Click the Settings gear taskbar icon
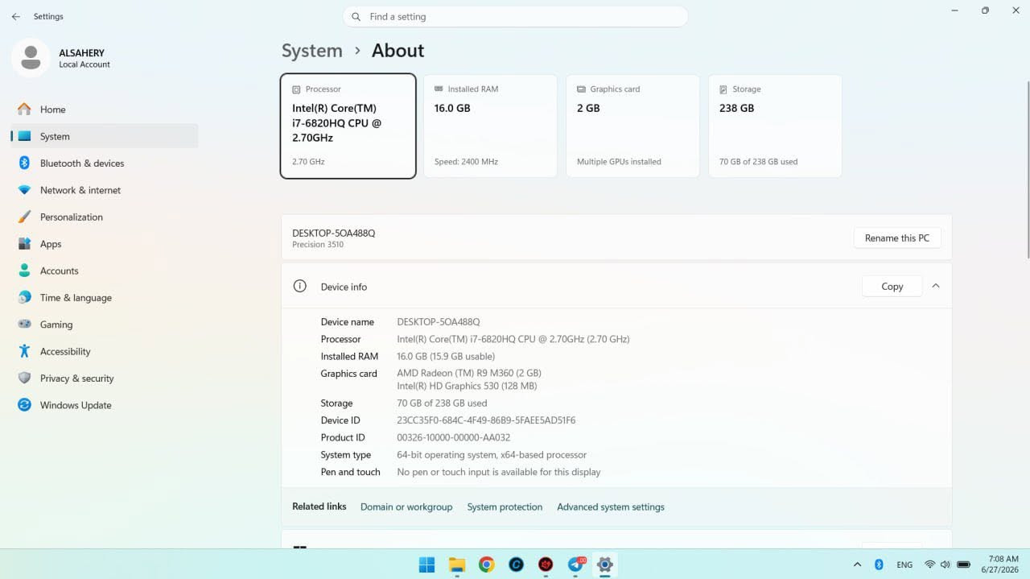 pos(605,565)
